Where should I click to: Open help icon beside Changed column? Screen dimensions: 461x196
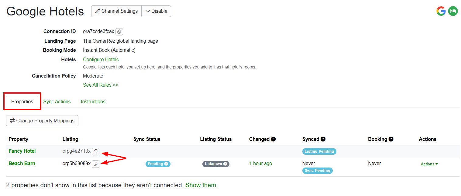coord(273,139)
